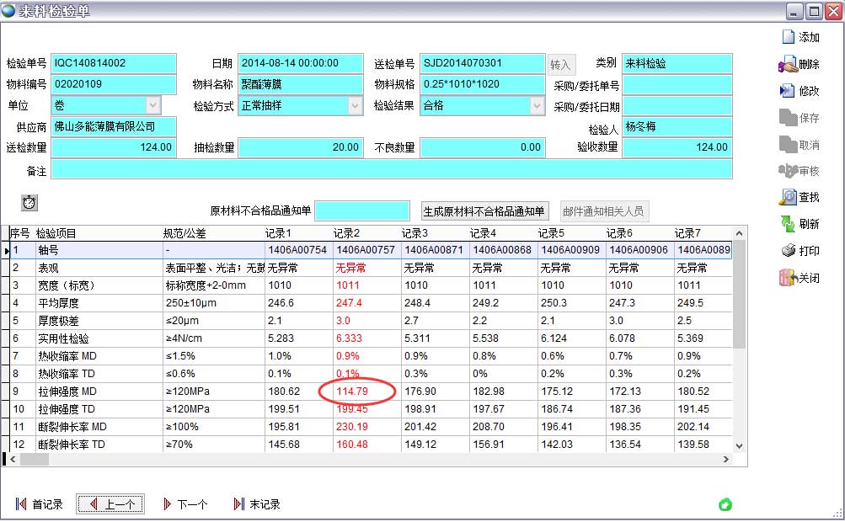
Task: Go to previous record with 上一个
Action: [x=110, y=503]
